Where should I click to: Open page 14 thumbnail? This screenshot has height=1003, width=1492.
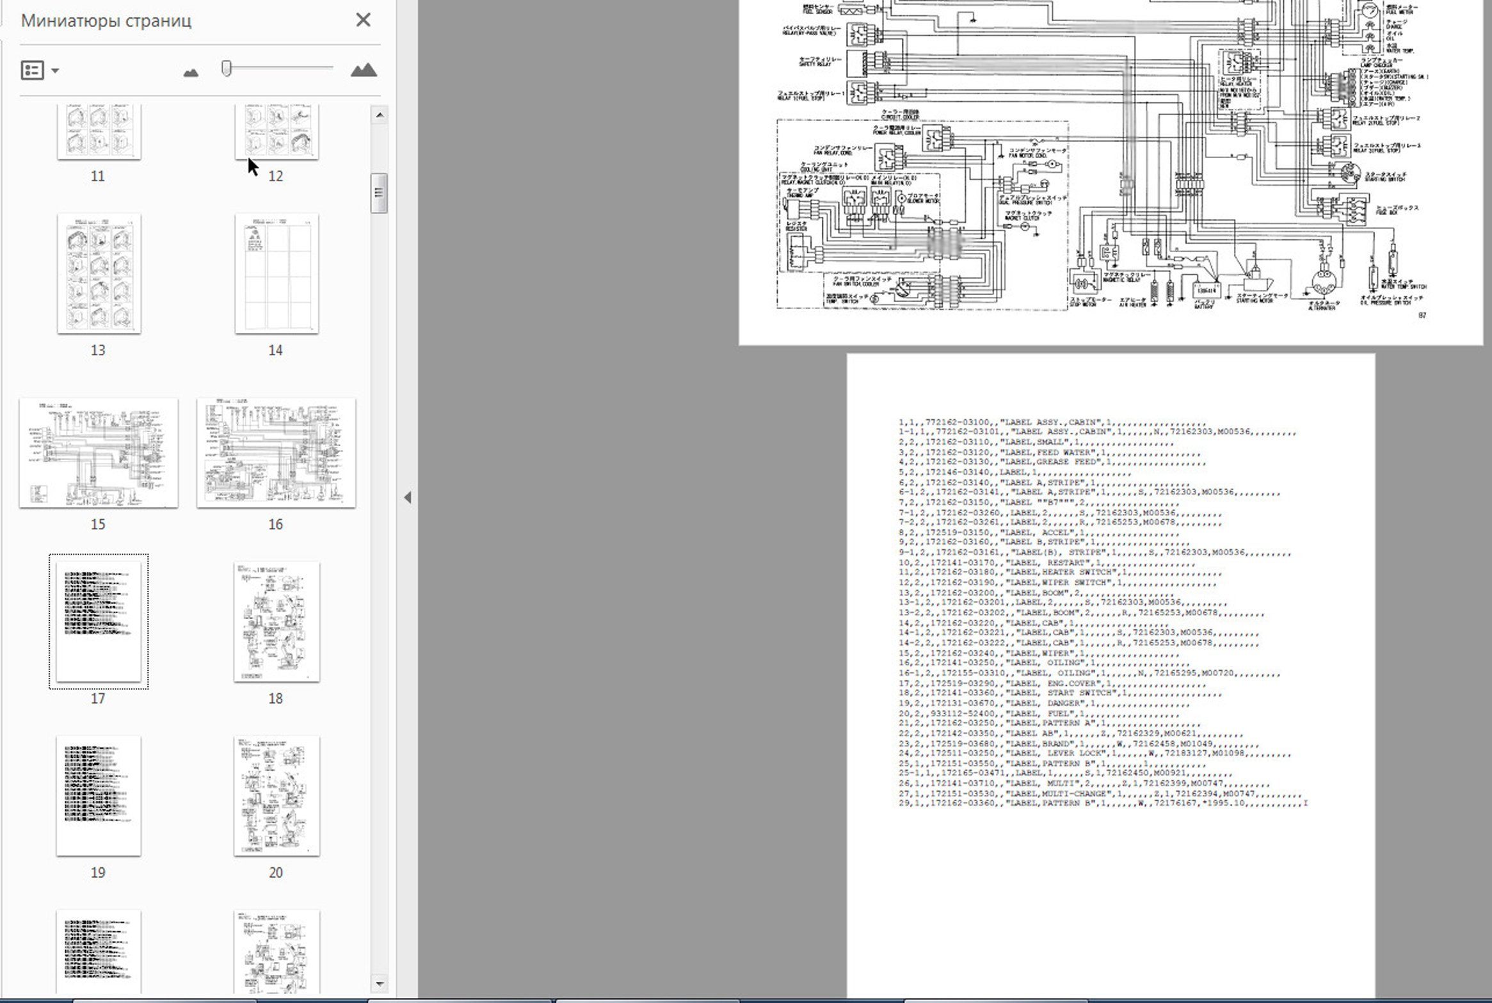point(277,273)
